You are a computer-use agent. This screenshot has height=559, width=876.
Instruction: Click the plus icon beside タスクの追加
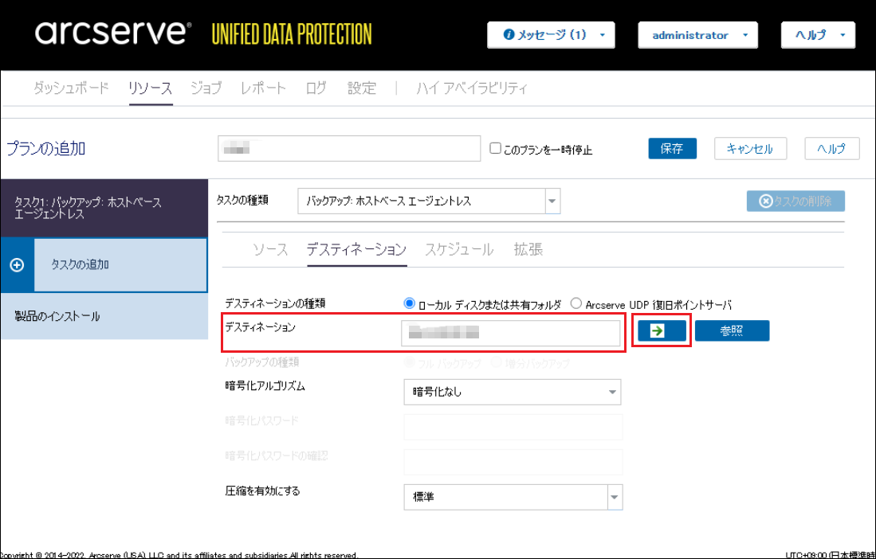point(17,265)
